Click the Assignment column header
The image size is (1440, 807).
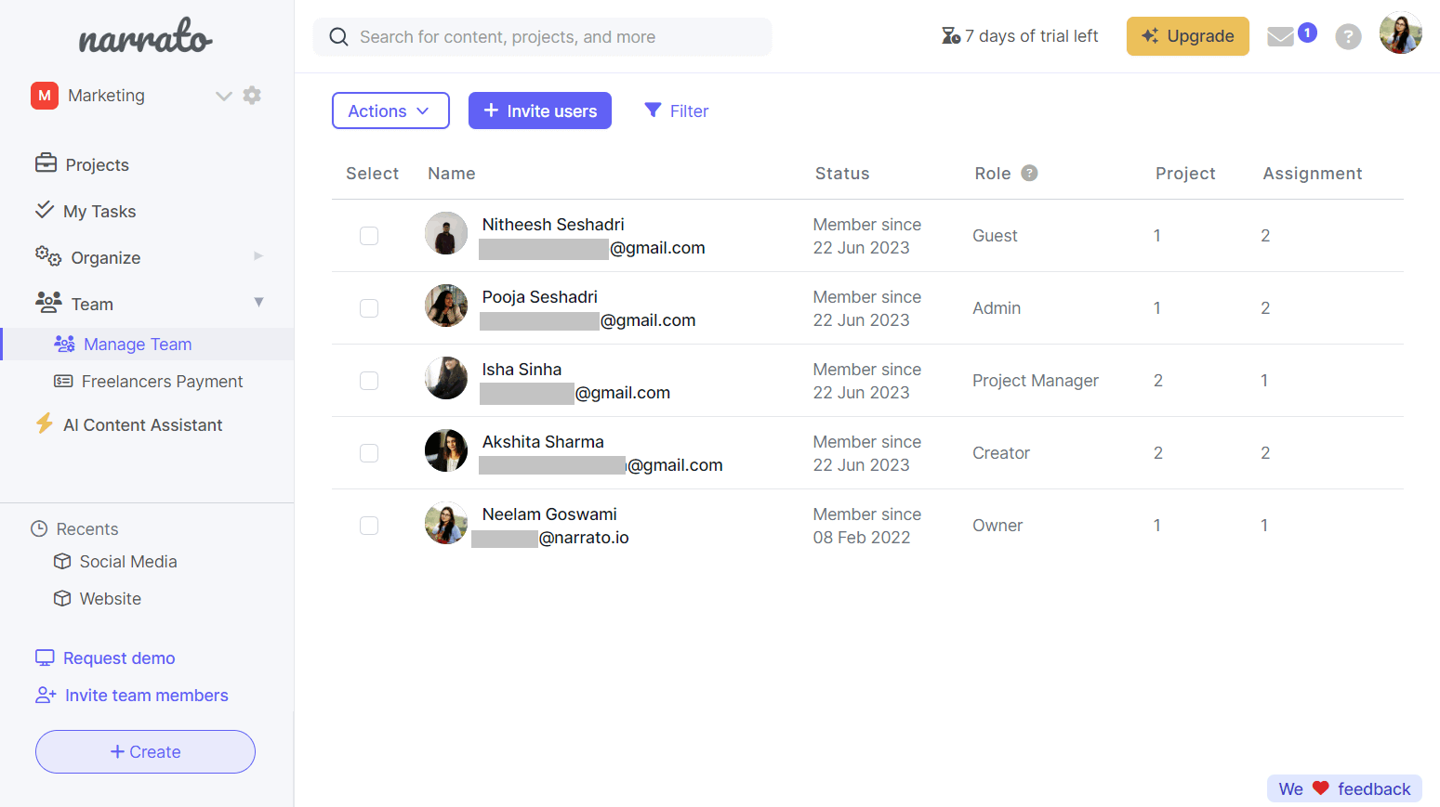tap(1313, 174)
